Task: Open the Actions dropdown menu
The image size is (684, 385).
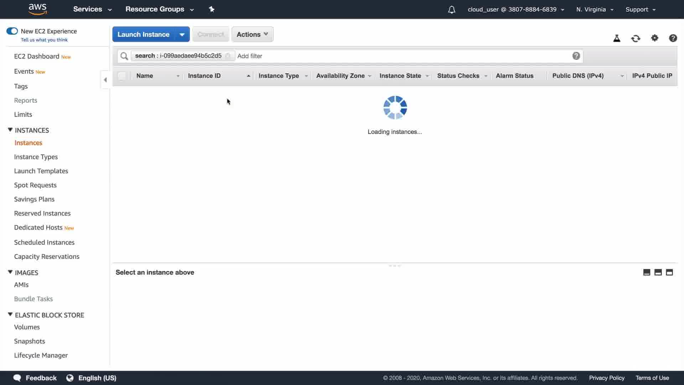Action: coord(252,35)
